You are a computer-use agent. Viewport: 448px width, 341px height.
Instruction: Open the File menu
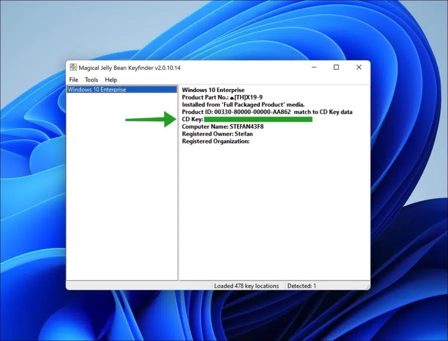tap(74, 80)
